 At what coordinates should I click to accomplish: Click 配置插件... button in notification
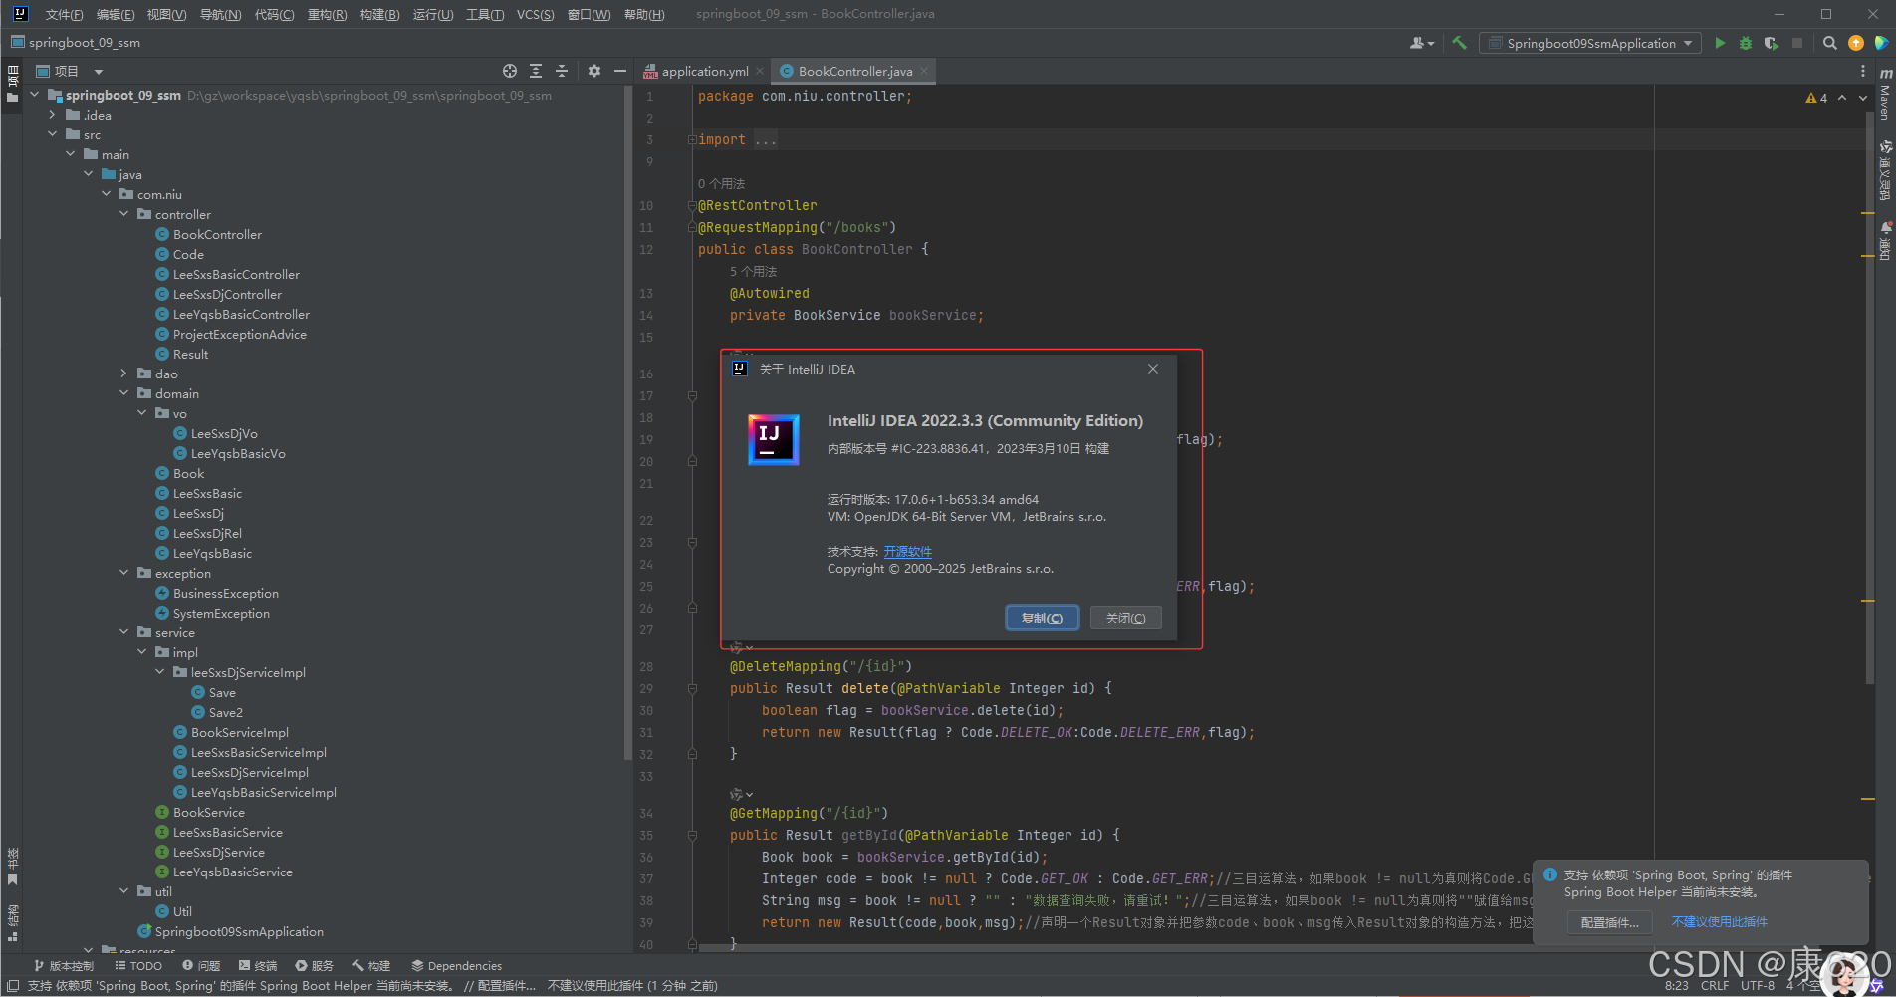point(1610,923)
